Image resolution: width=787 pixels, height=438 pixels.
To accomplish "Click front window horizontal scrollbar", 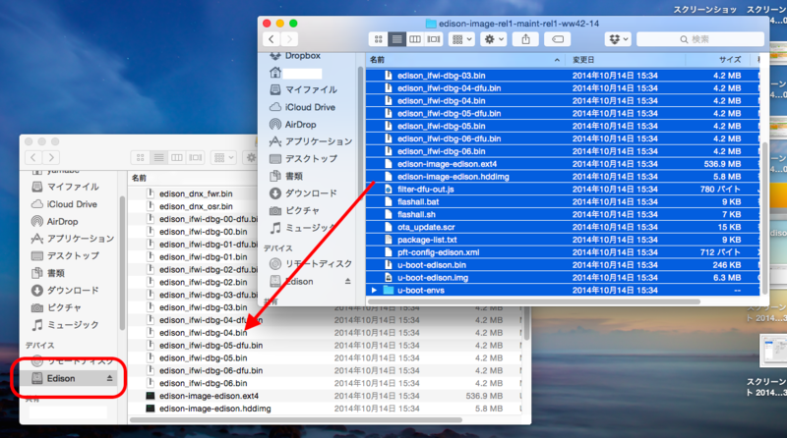I will [x=534, y=301].
